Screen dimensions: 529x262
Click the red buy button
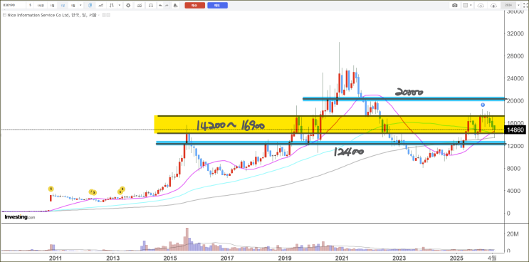tap(194, 6)
